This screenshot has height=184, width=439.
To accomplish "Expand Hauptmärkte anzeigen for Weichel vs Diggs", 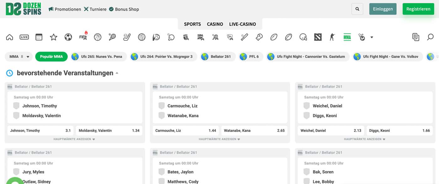I will click(x=365, y=139).
